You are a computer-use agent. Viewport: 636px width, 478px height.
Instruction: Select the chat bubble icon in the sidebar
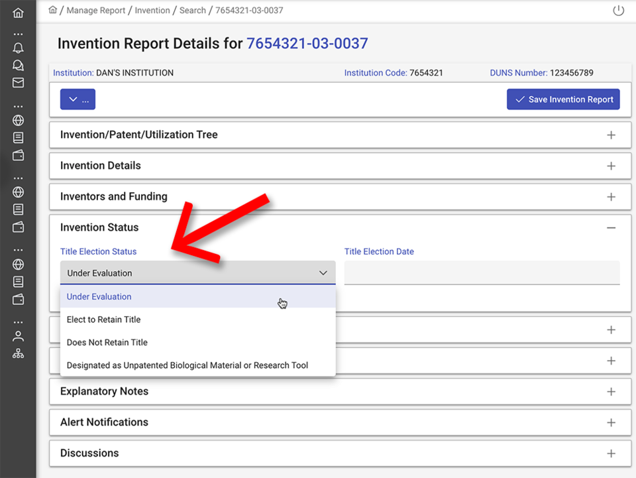tap(18, 65)
